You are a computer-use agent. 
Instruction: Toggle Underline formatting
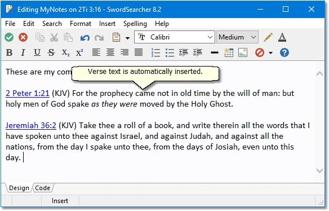37,52
